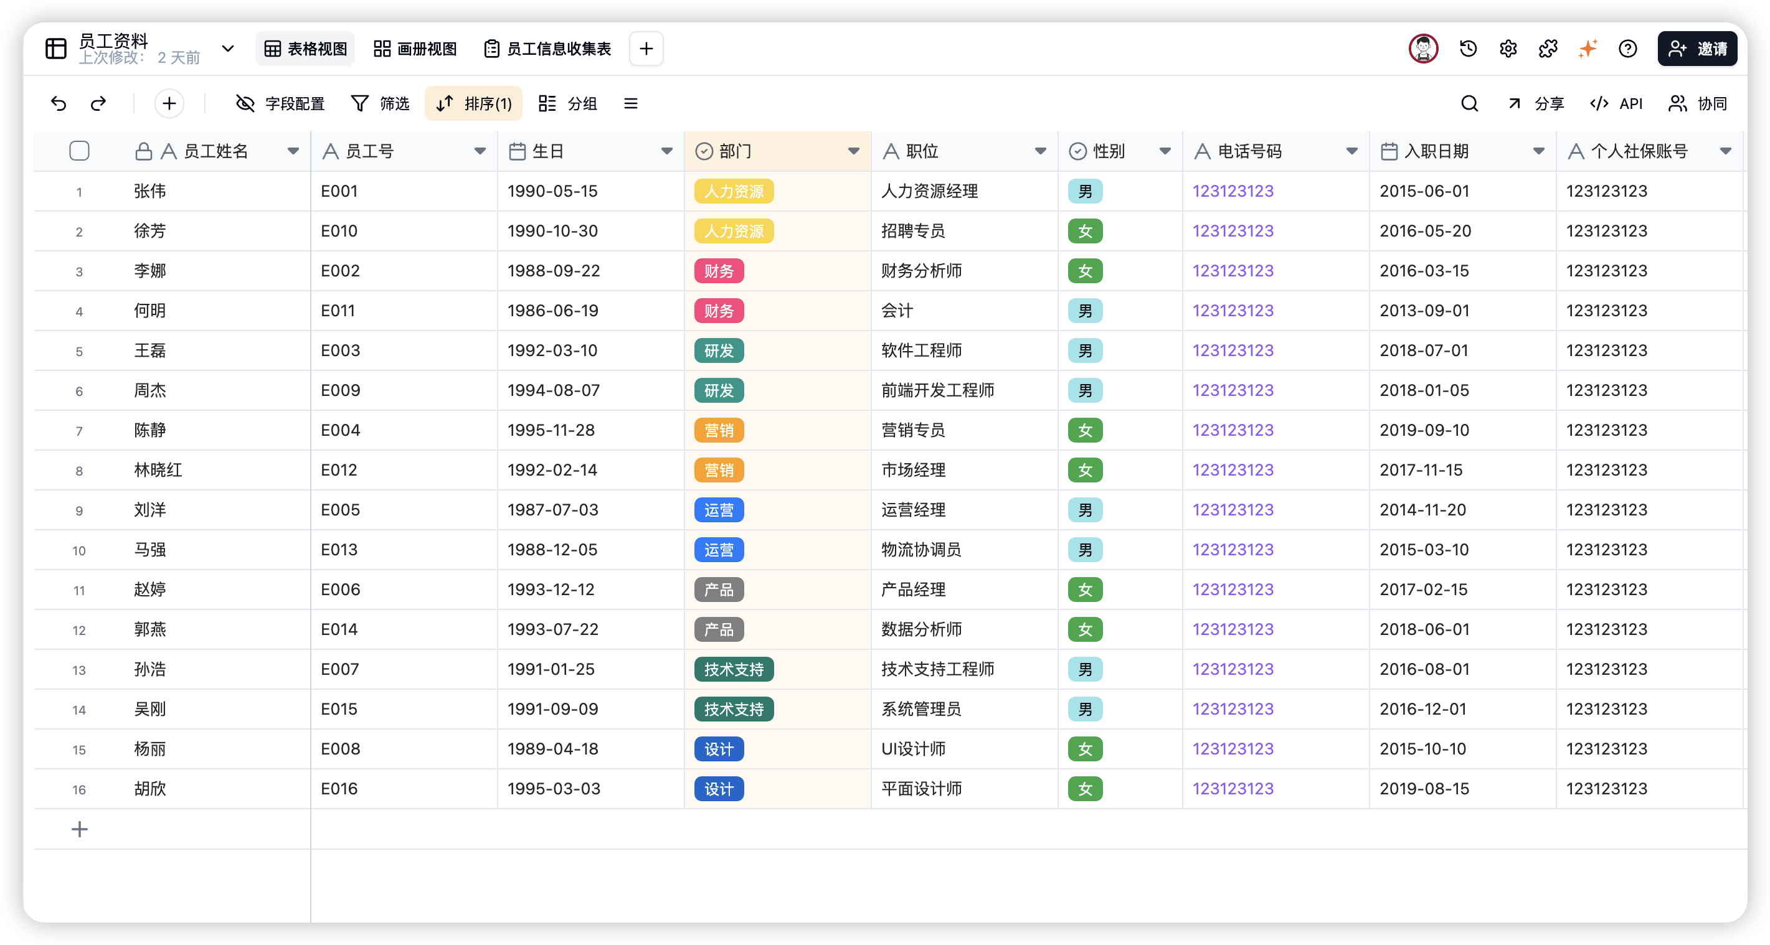Click the pink 财务 tag for 李娜

point(719,271)
